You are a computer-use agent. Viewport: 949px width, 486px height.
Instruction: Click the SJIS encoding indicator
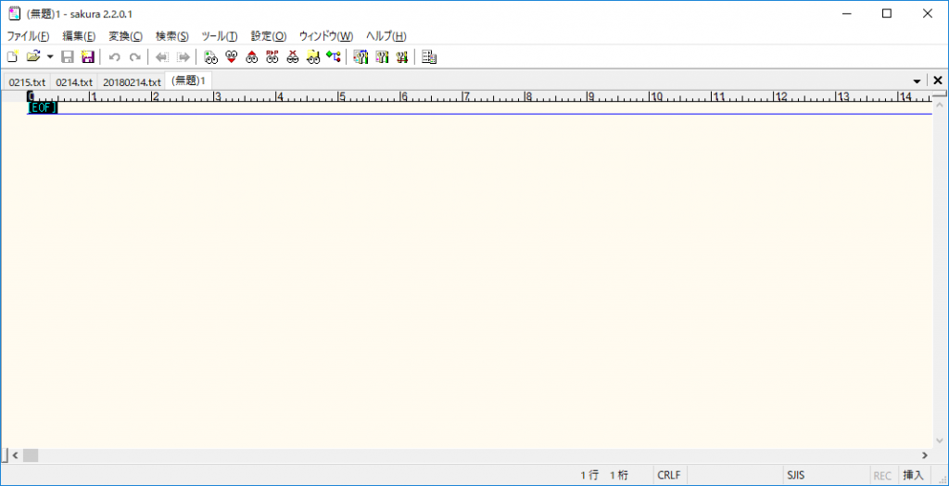click(x=795, y=475)
